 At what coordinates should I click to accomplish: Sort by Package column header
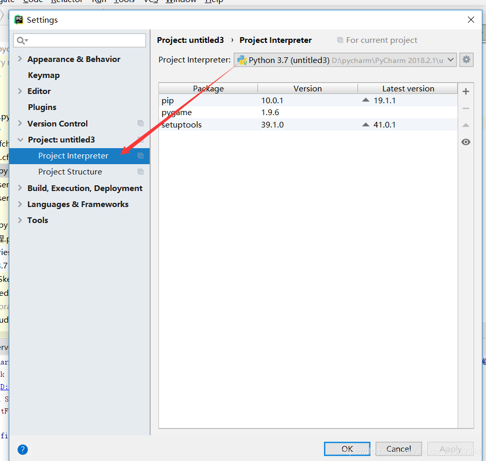[x=208, y=88]
